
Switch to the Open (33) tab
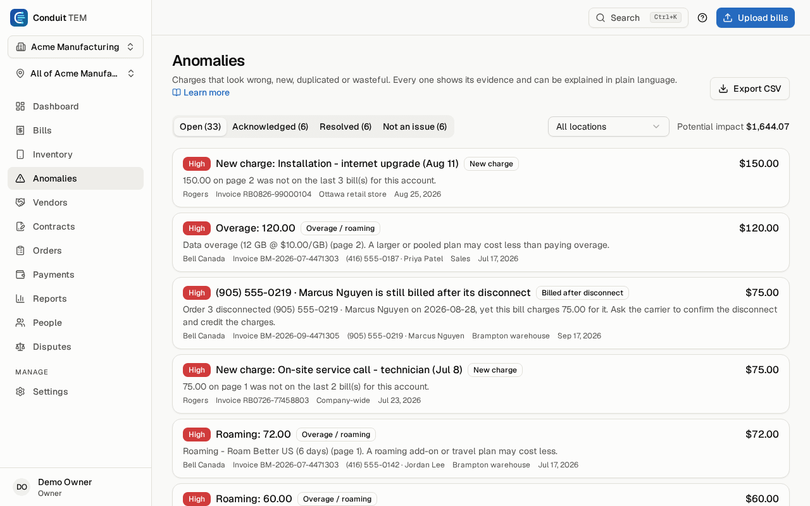(x=200, y=126)
